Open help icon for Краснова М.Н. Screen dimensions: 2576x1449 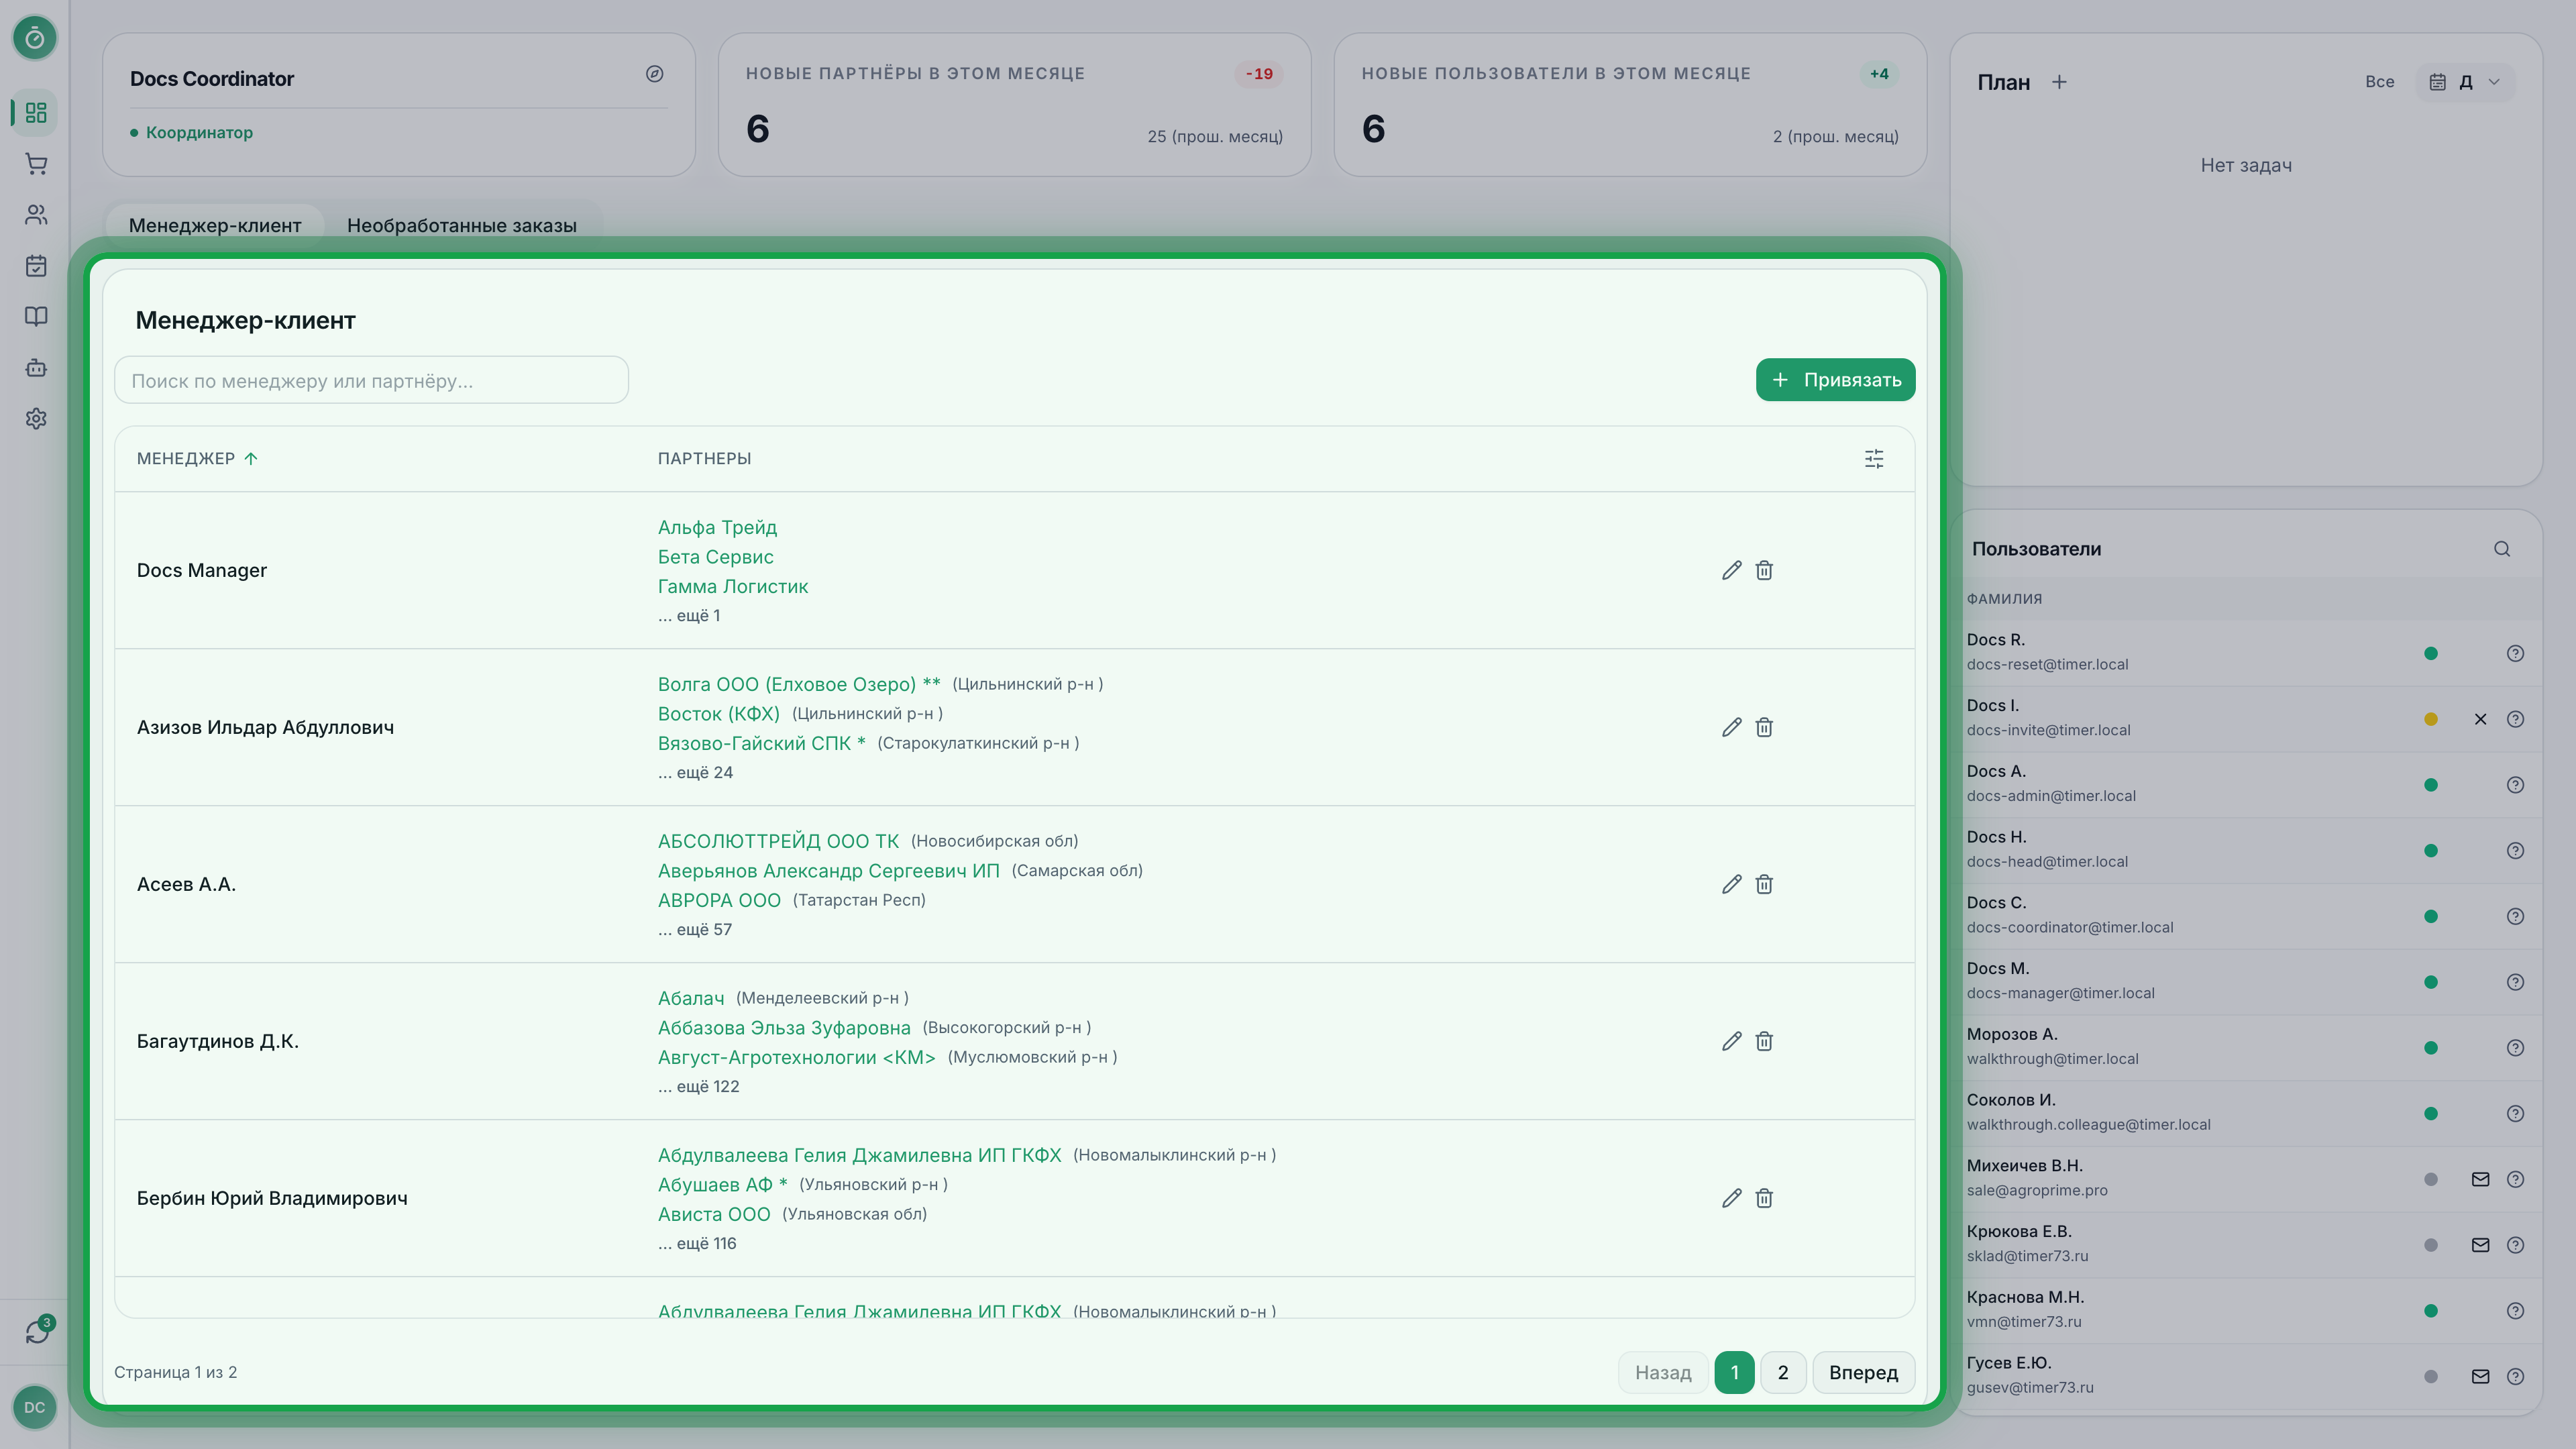pos(2515,1311)
